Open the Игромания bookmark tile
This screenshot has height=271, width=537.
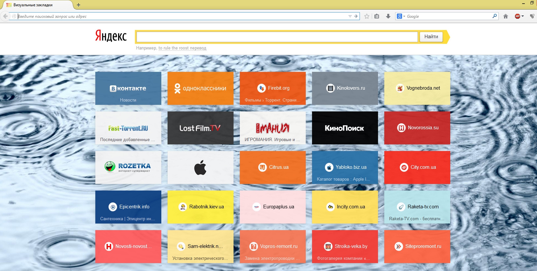click(273, 128)
